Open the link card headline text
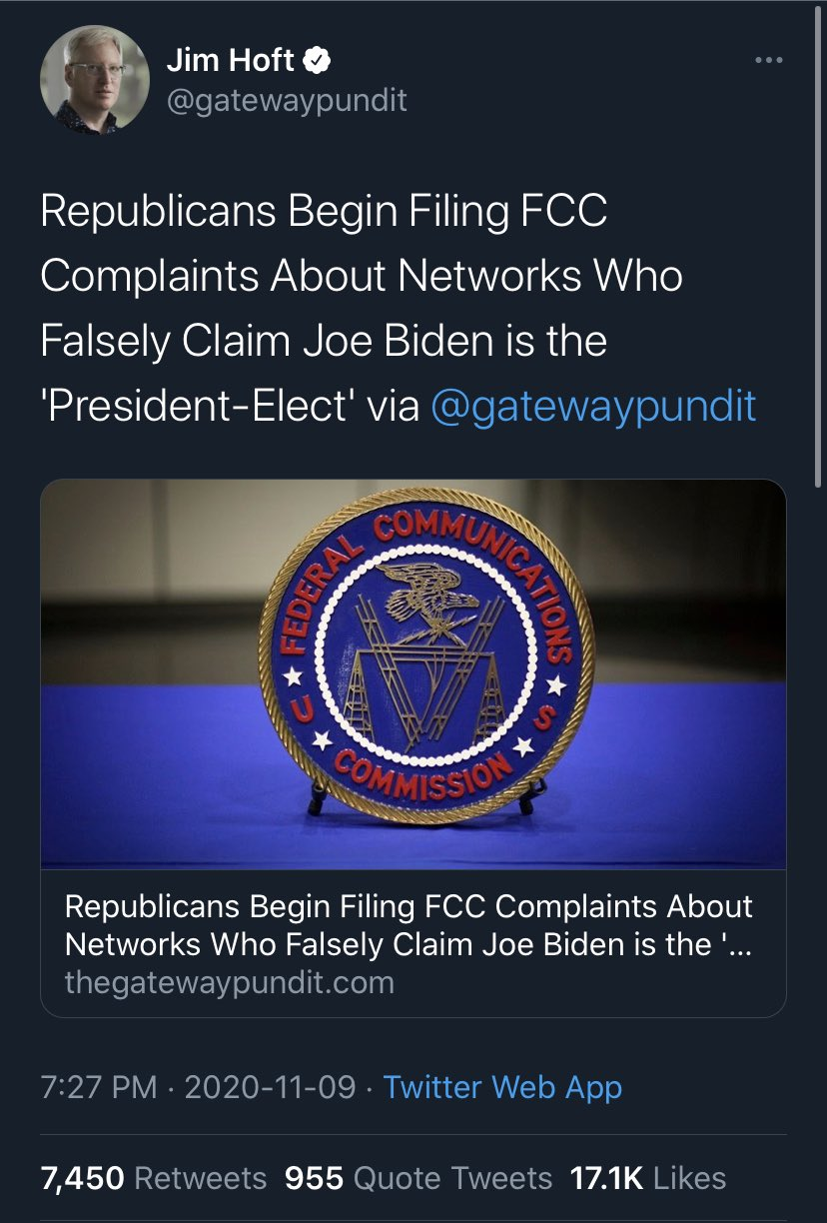 click(408, 924)
